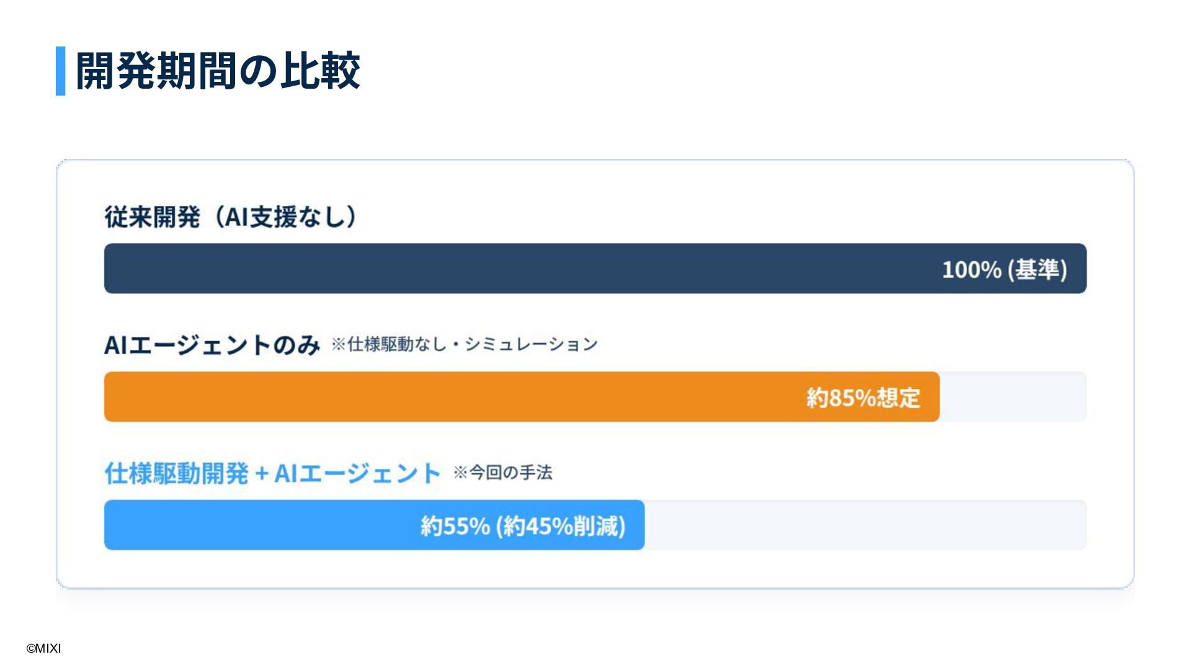Click the blue accent bar beside the title
Viewport: 1191px width, 670px height.
click(60, 71)
